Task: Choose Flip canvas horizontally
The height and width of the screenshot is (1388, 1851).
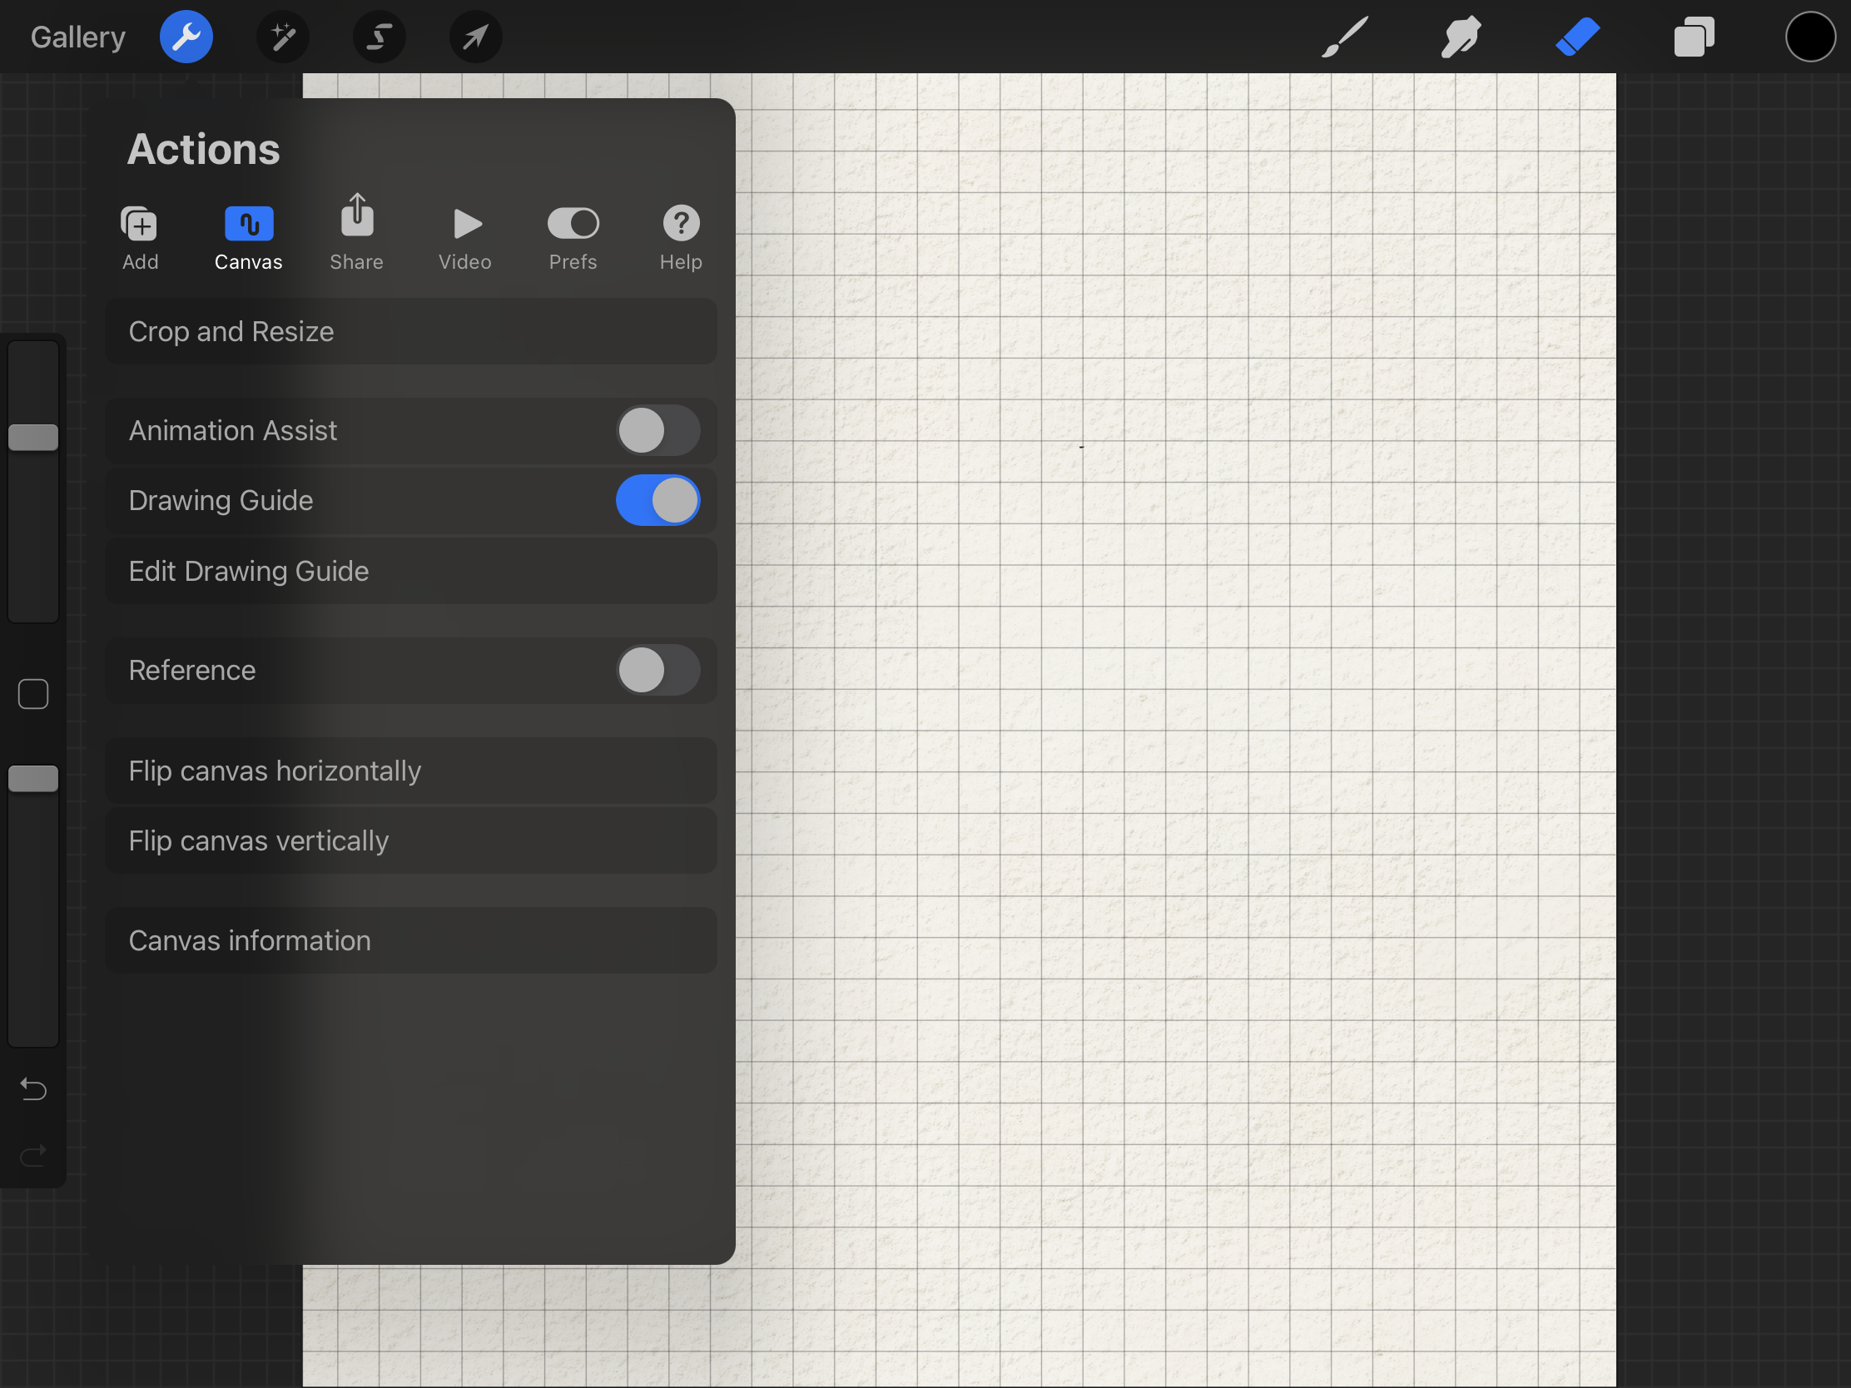Action: pos(411,771)
